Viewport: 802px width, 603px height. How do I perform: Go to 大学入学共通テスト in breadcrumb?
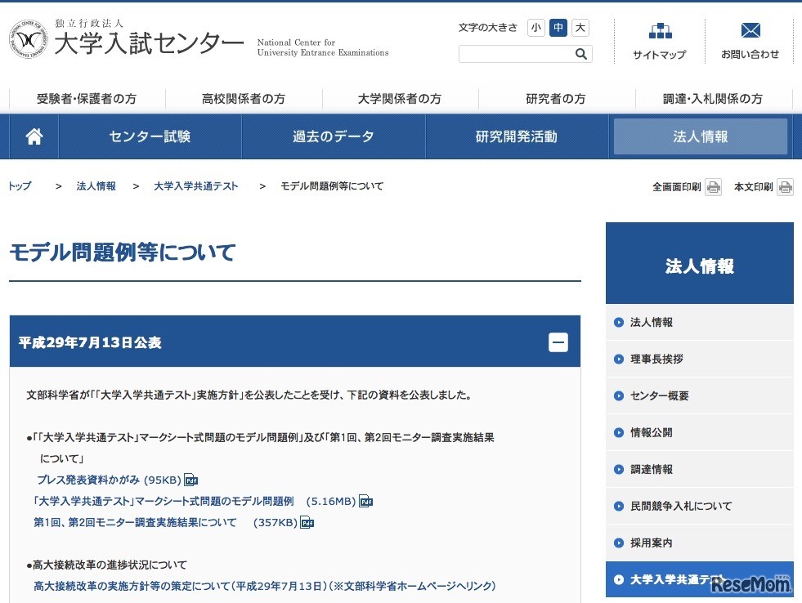click(196, 186)
